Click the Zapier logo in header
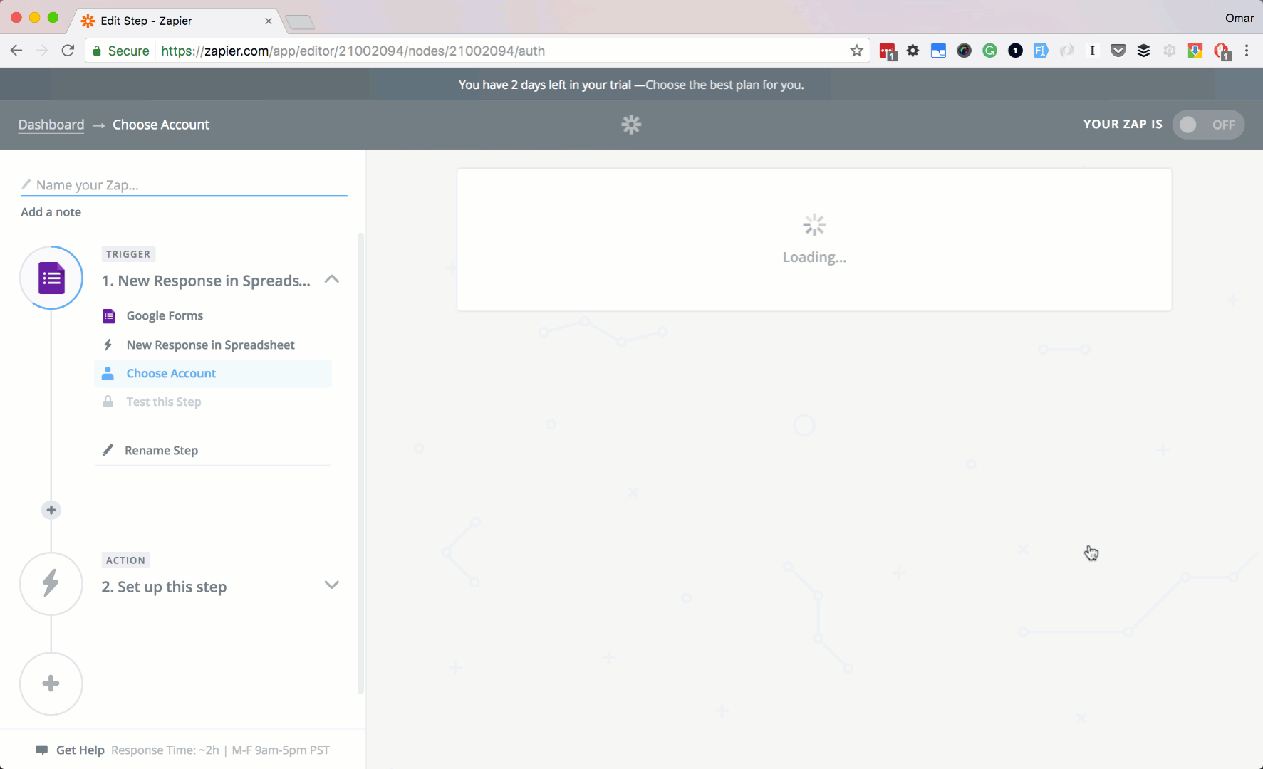The width and height of the screenshot is (1263, 769). coord(631,125)
